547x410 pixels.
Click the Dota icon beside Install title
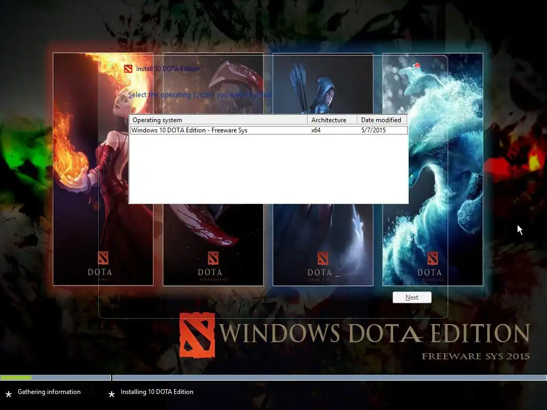[128, 69]
